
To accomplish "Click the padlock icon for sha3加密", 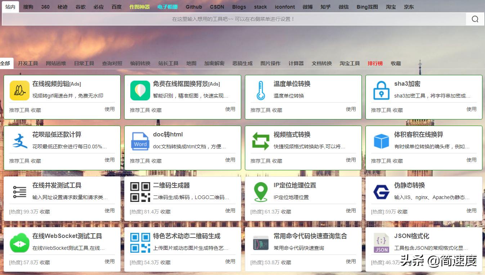I will [x=381, y=91].
